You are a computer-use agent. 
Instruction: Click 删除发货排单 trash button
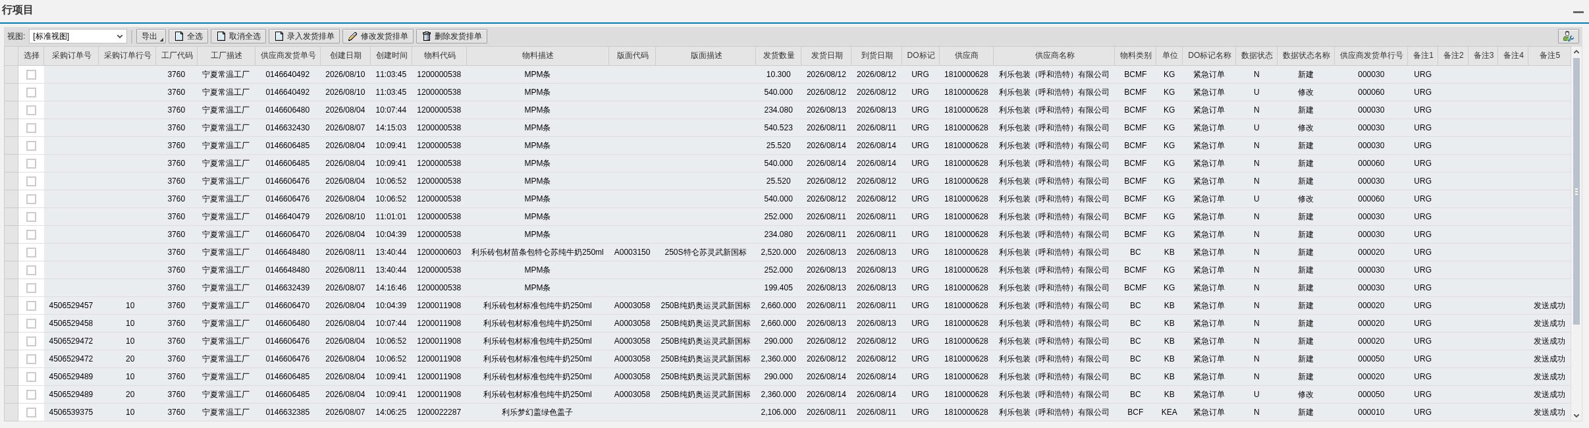coord(451,36)
